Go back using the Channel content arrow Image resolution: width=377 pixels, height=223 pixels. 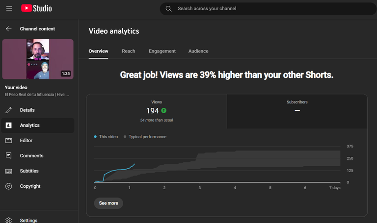(9, 29)
